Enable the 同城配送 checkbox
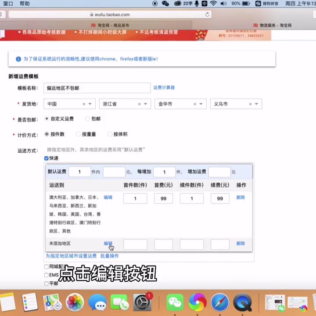Image resolution: width=316 pixels, height=316 pixels. [x=47, y=267]
